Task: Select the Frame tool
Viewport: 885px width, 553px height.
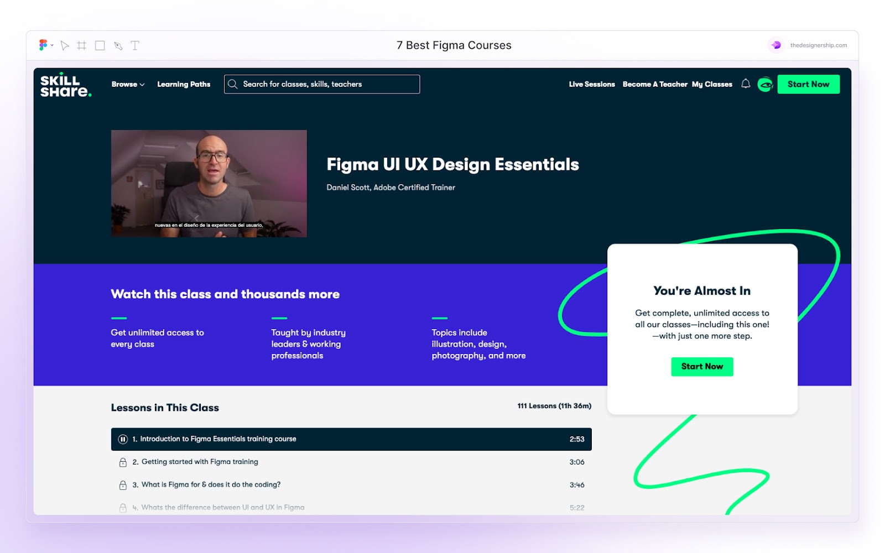Action: 82,45
